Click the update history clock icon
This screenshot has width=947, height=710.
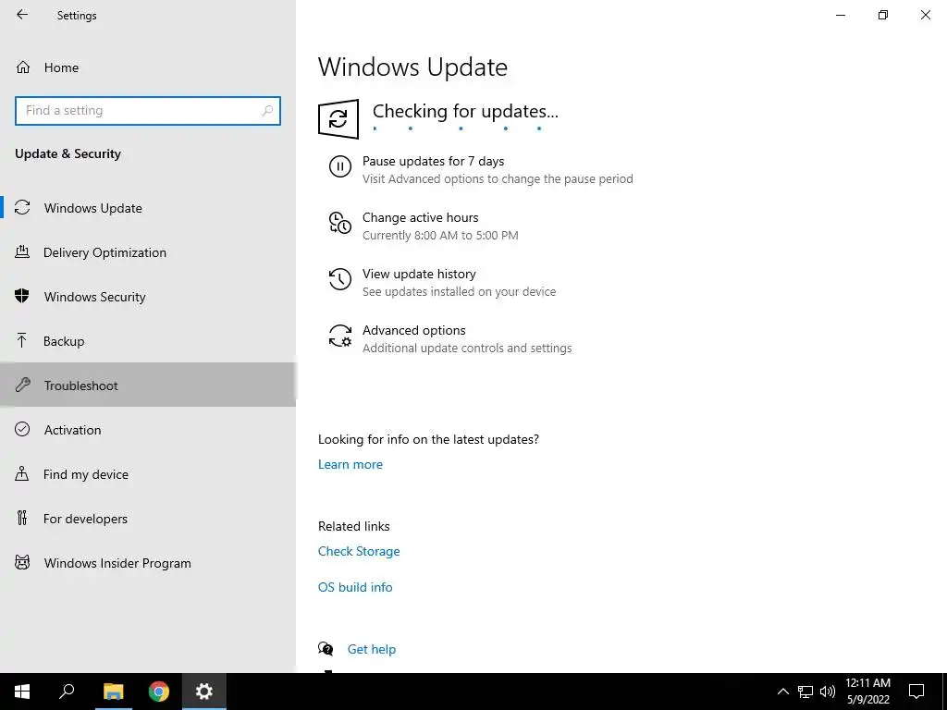click(340, 279)
